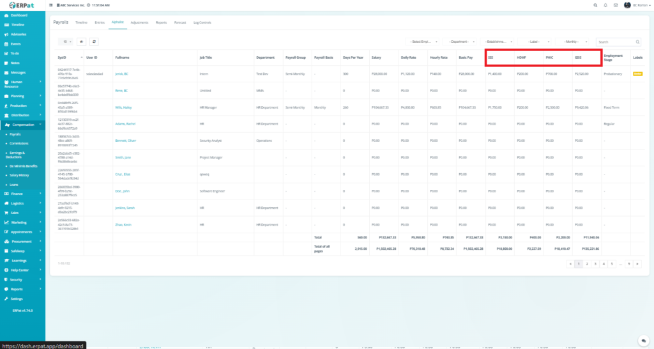Click the chat bubble icon at bottom right
Image resolution: width=654 pixels, height=349 pixels.
click(x=643, y=340)
